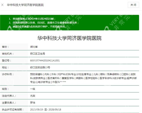
Task: Click the X close icon
Action: pyautogui.click(x=2, y=5)
